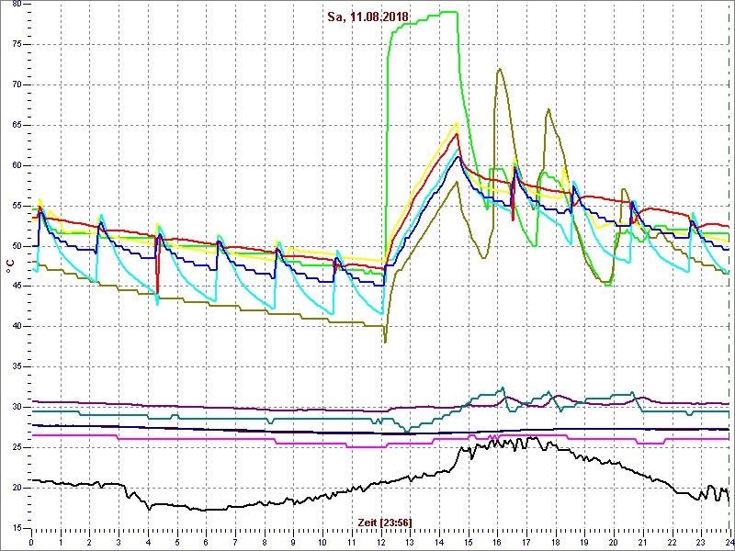Click the date title Sa, 11.08.2018

(368, 17)
